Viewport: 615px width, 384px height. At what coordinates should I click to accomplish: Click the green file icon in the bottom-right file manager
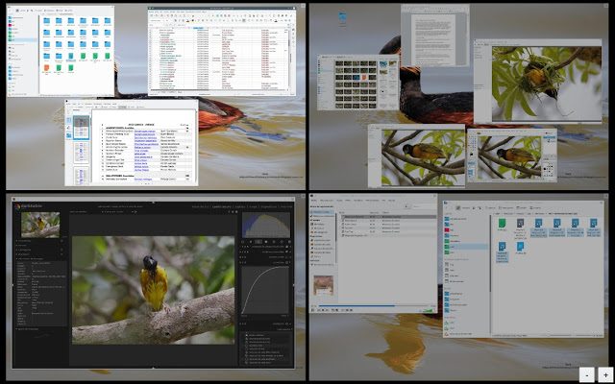502,224
